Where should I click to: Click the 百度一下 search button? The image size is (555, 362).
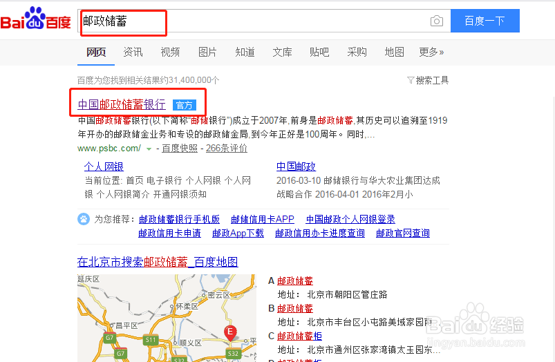[x=485, y=21]
